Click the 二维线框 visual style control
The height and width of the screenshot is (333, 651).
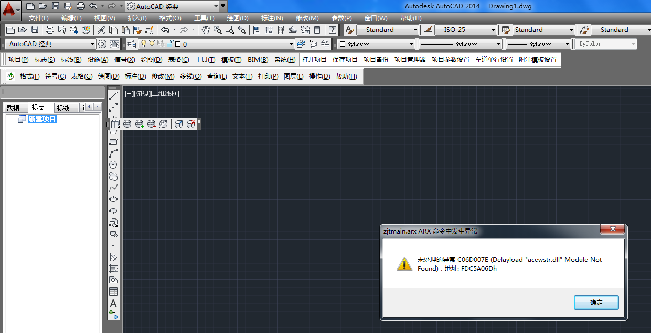pyautogui.click(x=165, y=94)
